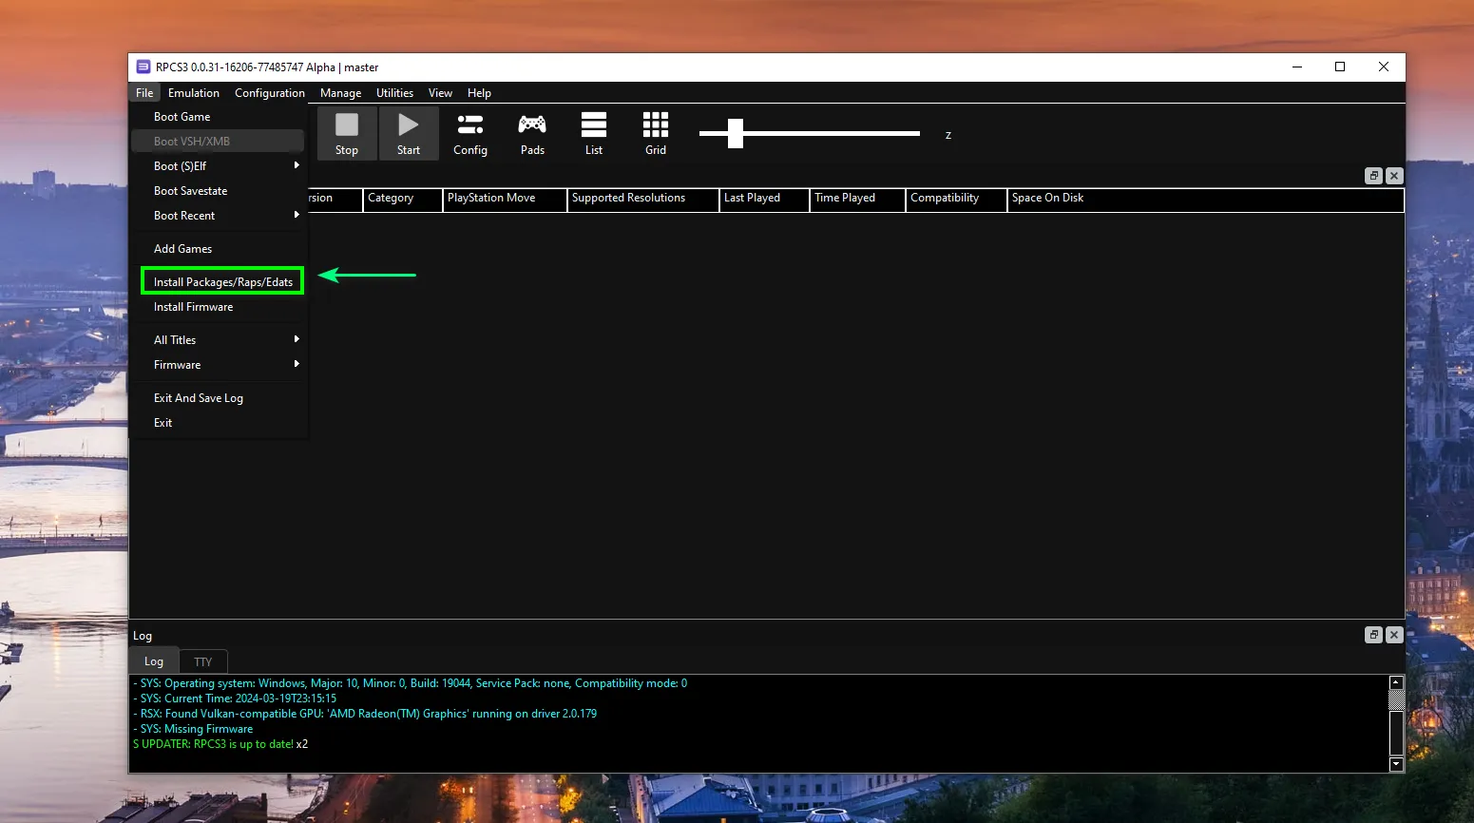
Task: Switch to the TTY tab
Action: click(x=203, y=661)
